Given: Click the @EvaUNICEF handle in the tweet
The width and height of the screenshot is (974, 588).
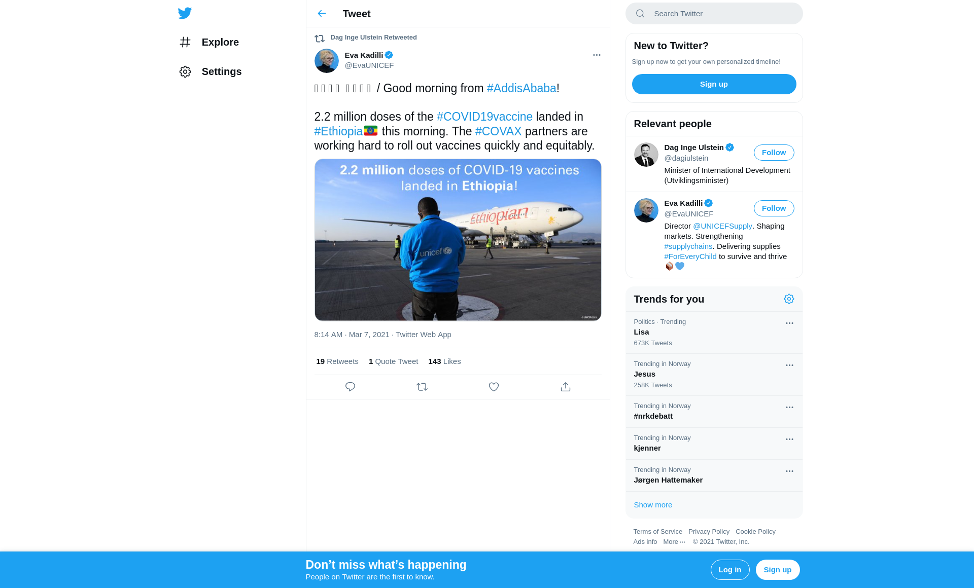Looking at the screenshot, I should point(369,65).
